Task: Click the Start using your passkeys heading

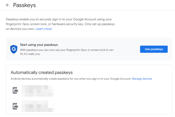Action: [39, 45]
